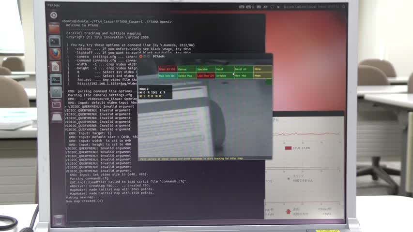Click the Reset button in PTAMM
Screen dimensions: 413x232
pyautogui.click(x=225, y=69)
